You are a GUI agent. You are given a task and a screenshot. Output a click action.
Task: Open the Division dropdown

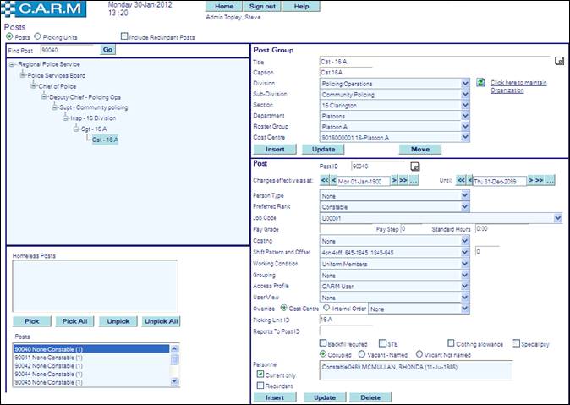click(465, 84)
